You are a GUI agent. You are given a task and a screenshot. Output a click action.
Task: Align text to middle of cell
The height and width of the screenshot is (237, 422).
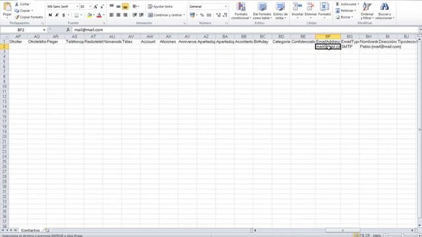tap(119, 7)
